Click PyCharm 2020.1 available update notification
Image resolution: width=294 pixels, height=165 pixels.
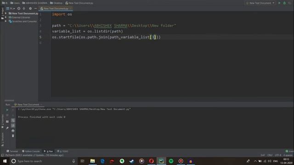pyautogui.click(x=34, y=155)
